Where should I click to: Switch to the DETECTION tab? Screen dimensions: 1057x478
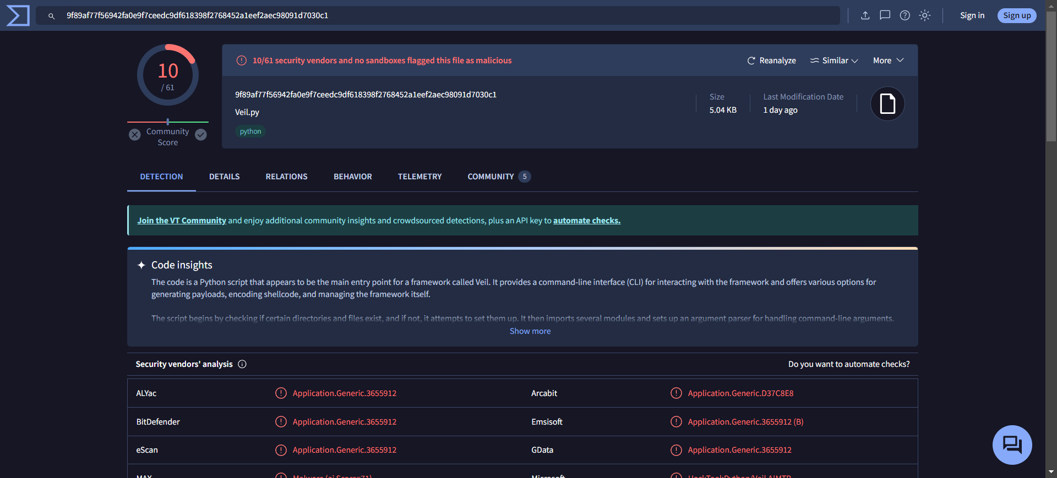coord(161,177)
